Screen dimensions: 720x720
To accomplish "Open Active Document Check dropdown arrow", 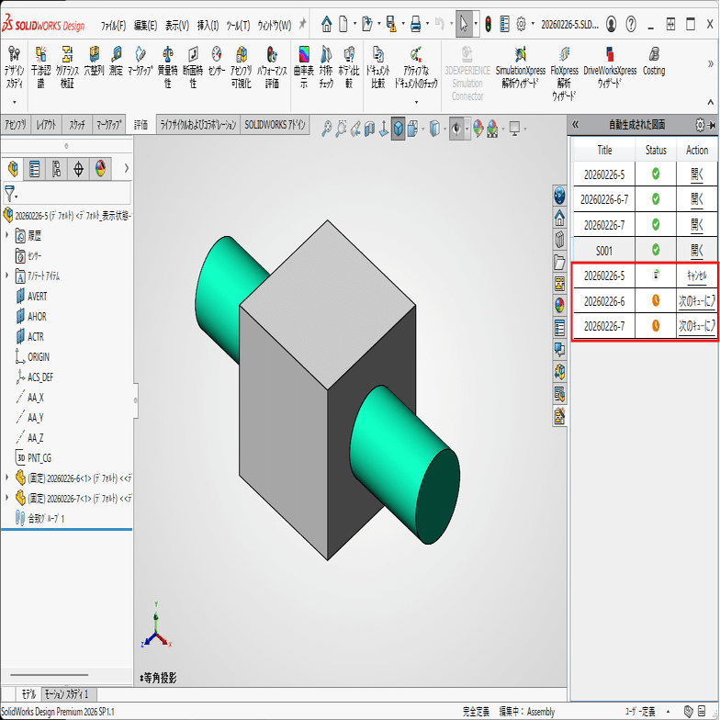I will point(416,103).
